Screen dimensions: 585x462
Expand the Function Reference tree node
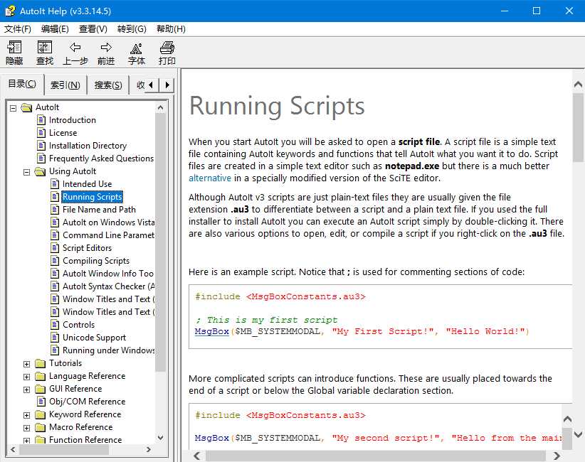26,441
